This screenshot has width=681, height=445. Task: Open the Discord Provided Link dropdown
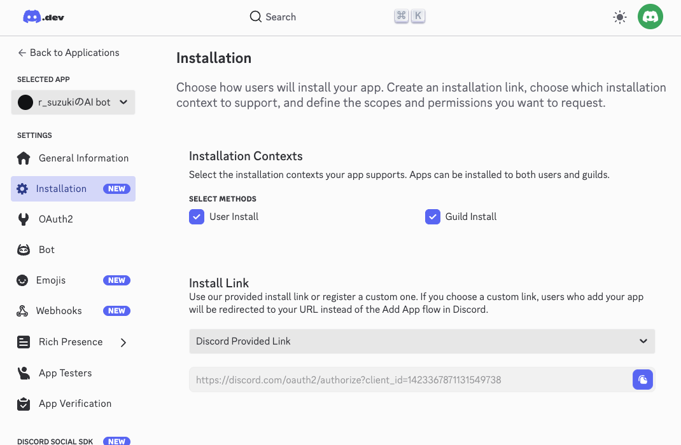point(421,341)
